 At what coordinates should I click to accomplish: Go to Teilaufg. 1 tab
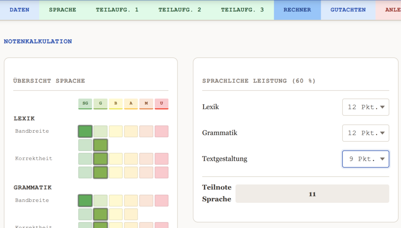[x=117, y=10]
